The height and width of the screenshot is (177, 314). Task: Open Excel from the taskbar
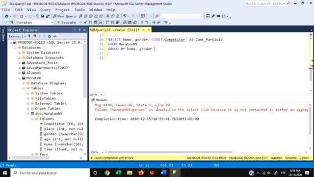click(x=118, y=173)
